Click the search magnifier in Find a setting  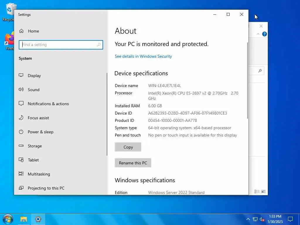99,45
